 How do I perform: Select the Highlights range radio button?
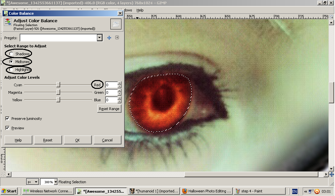pos(11,70)
